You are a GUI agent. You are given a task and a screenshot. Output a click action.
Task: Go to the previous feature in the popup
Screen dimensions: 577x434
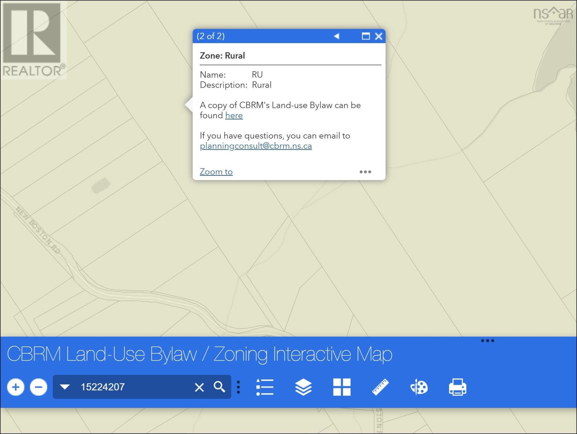coord(337,36)
